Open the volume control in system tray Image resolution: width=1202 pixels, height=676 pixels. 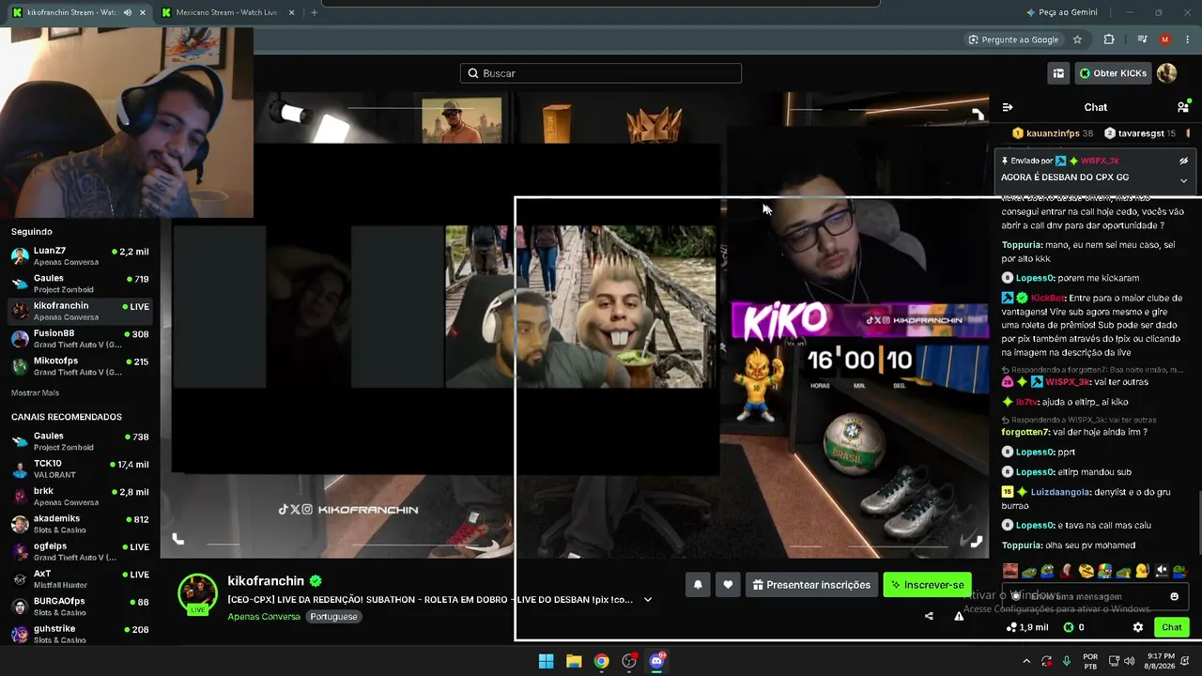coord(1129,661)
